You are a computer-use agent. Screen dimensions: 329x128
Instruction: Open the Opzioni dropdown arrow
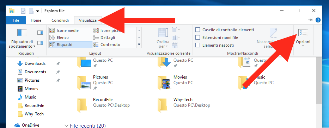click(x=303, y=46)
